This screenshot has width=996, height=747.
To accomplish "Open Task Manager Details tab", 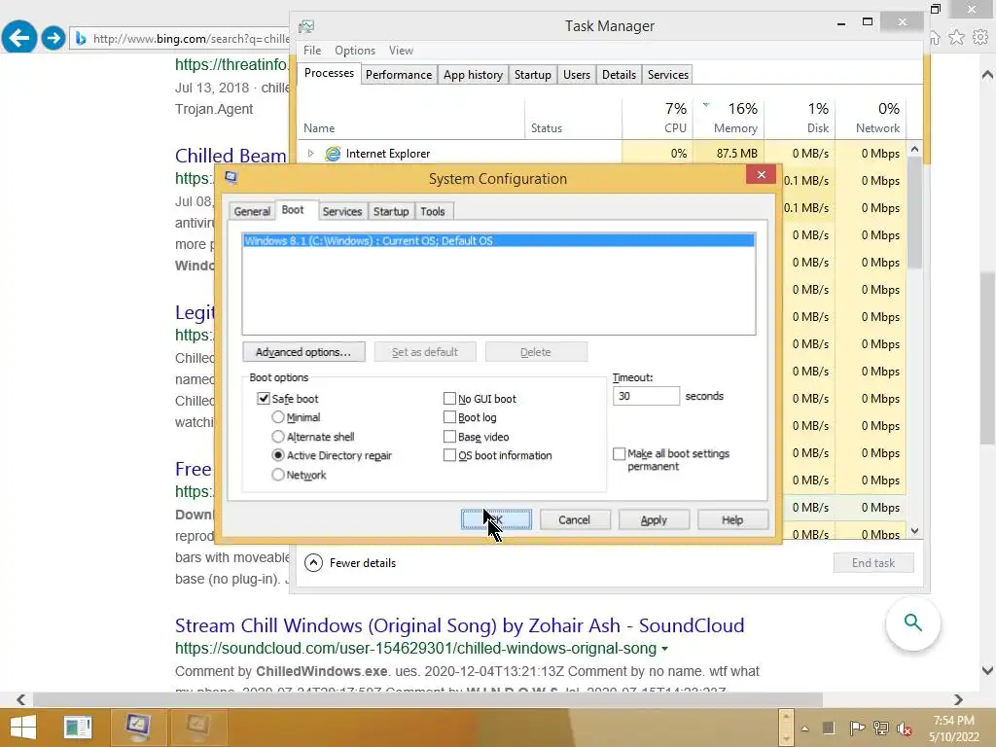I will 619,75.
